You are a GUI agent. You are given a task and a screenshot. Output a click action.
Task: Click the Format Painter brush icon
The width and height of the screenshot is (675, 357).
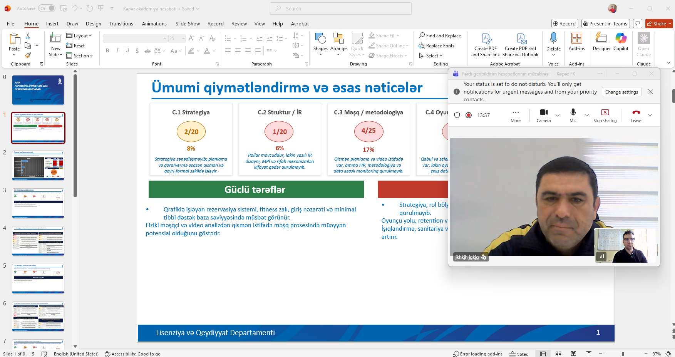point(28,55)
